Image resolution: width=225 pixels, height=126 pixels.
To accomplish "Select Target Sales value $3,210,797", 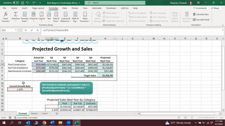I will coord(105,76).
